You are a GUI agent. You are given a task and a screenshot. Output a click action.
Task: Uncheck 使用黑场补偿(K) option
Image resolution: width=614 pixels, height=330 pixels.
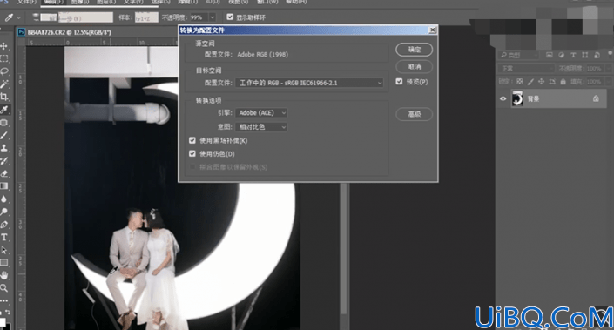[192, 140]
